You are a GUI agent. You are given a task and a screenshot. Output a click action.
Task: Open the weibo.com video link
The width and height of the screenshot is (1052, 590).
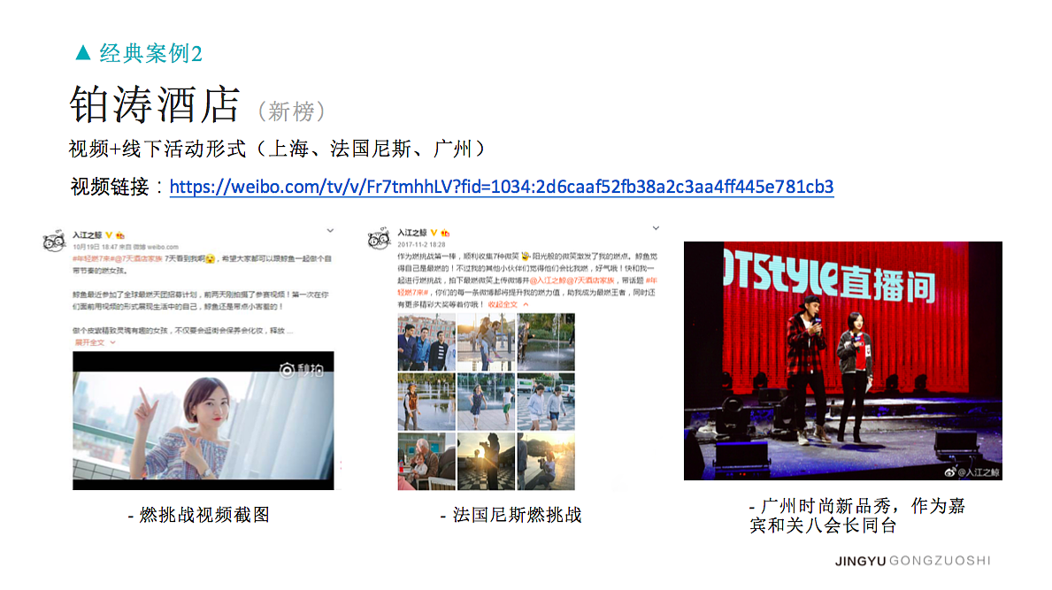click(x=501, y=187)
